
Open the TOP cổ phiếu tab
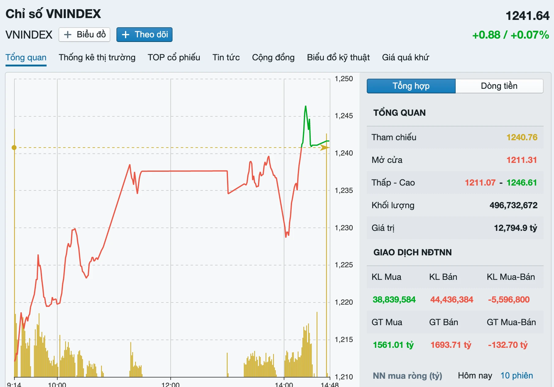[174, 58]
